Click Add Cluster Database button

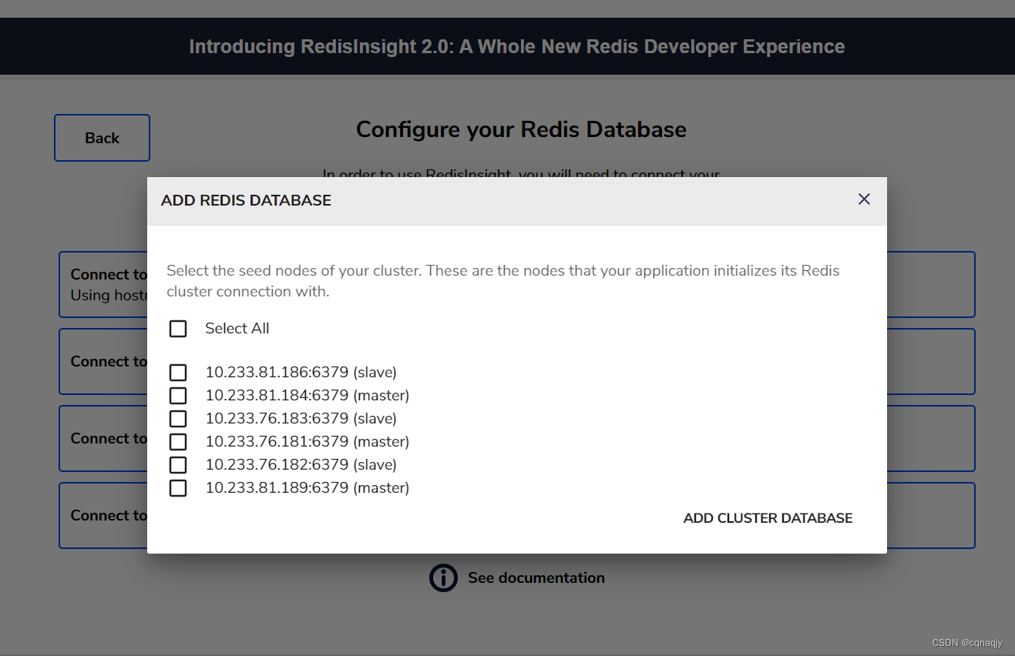768,518
